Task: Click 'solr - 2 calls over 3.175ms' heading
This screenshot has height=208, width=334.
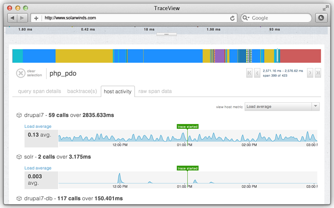Action: point(57,157)
